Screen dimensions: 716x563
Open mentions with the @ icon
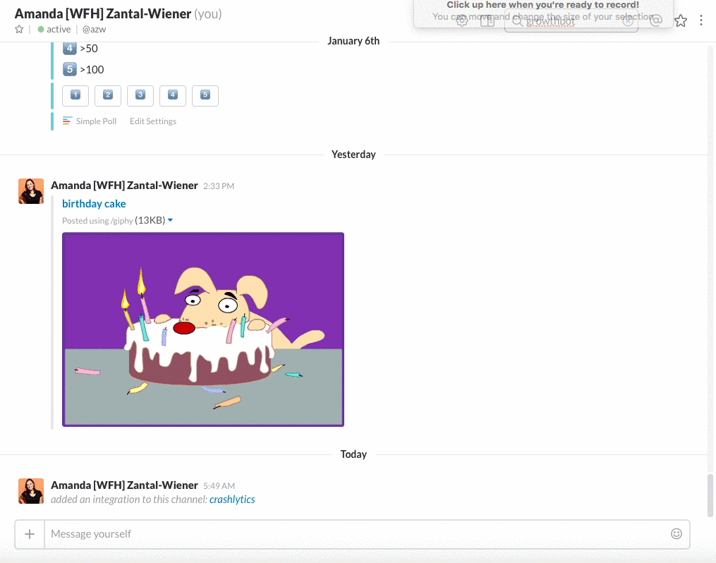(x=656, y=21)
